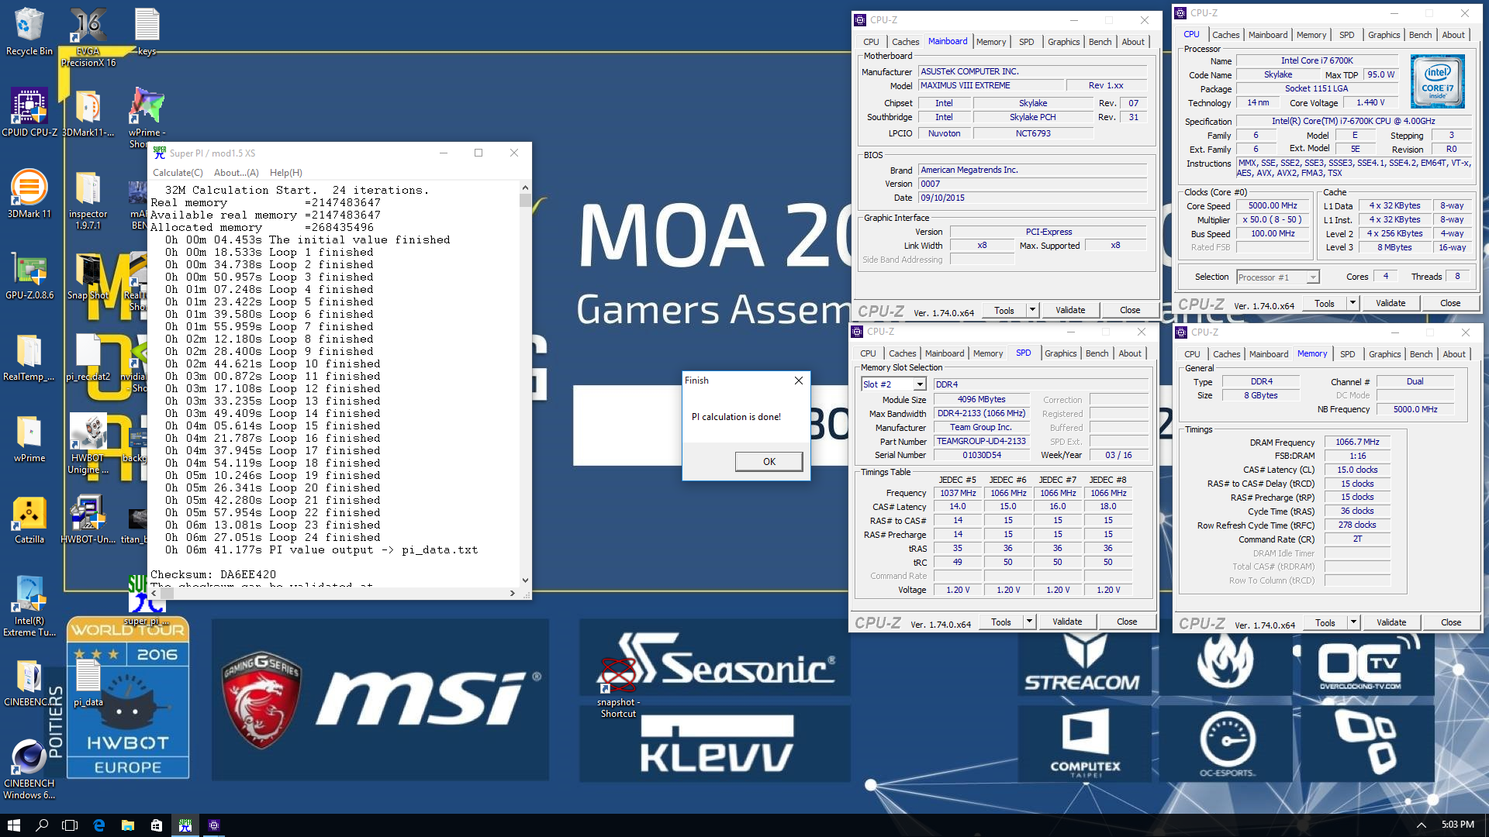Launch snapshot - Shortcut icon
Screen dimensions: 1489x837
coord(617,687)
